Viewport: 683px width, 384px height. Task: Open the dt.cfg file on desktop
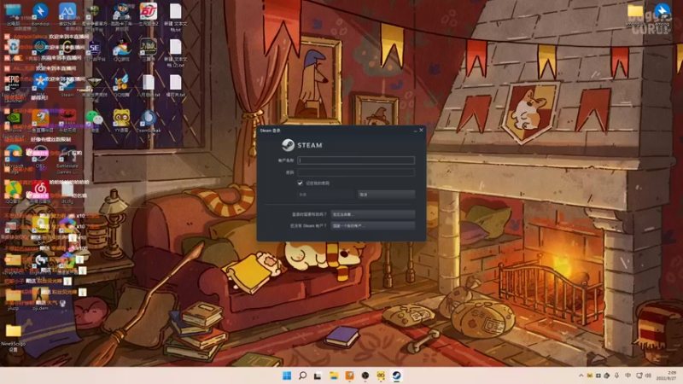click(67, 193)
